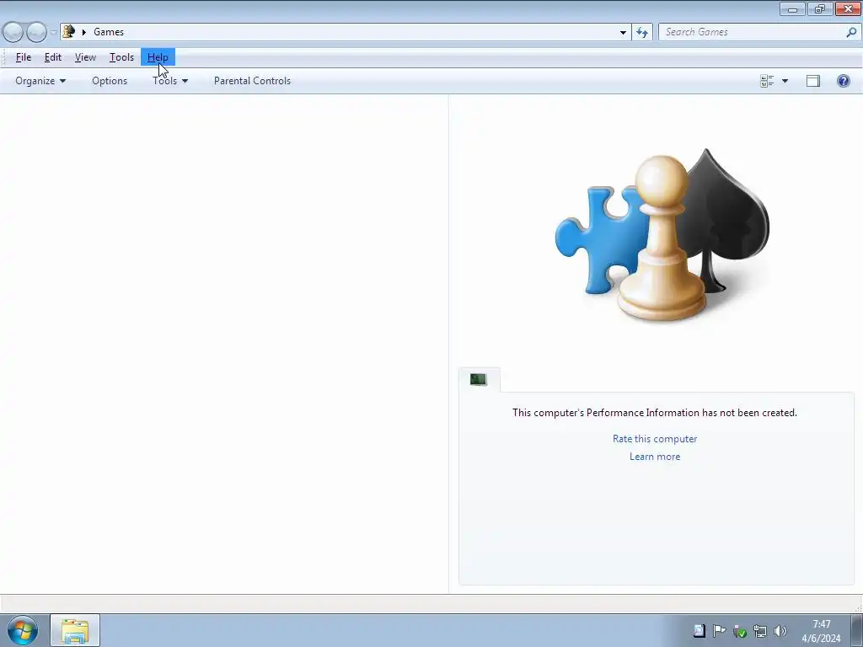Open the File menu
The image size is (863, 647).
click(x=23, y=57)
